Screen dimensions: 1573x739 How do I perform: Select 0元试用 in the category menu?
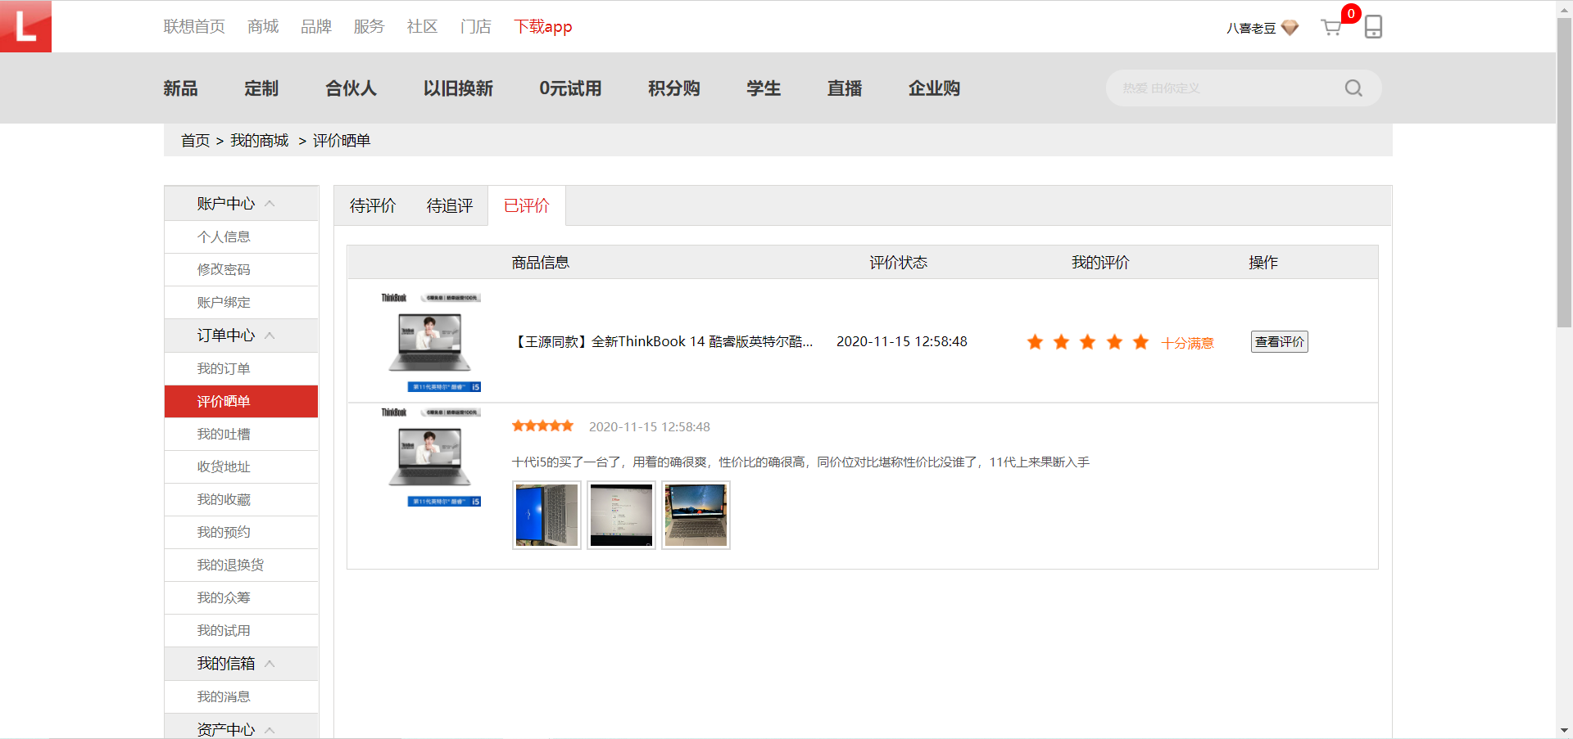pyautogui.click(x=570, y=88)
